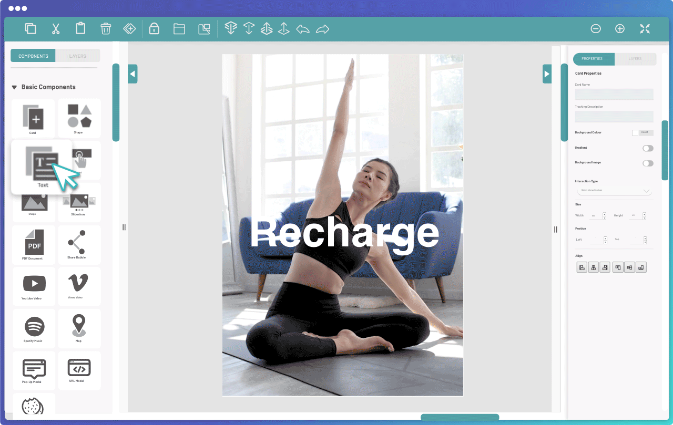The height and width of the screenshot is (425, 673).
Task: Collapse the right properties panel arrow
Action: (547, 74)
